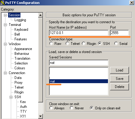Choose Only on clean exit option
Image resolution: width=135 pixels, height=119 pixels.
(92, 108)
